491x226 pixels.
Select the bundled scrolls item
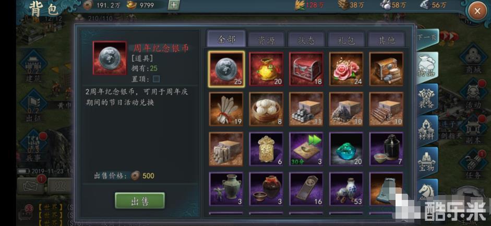coord(226,109)
